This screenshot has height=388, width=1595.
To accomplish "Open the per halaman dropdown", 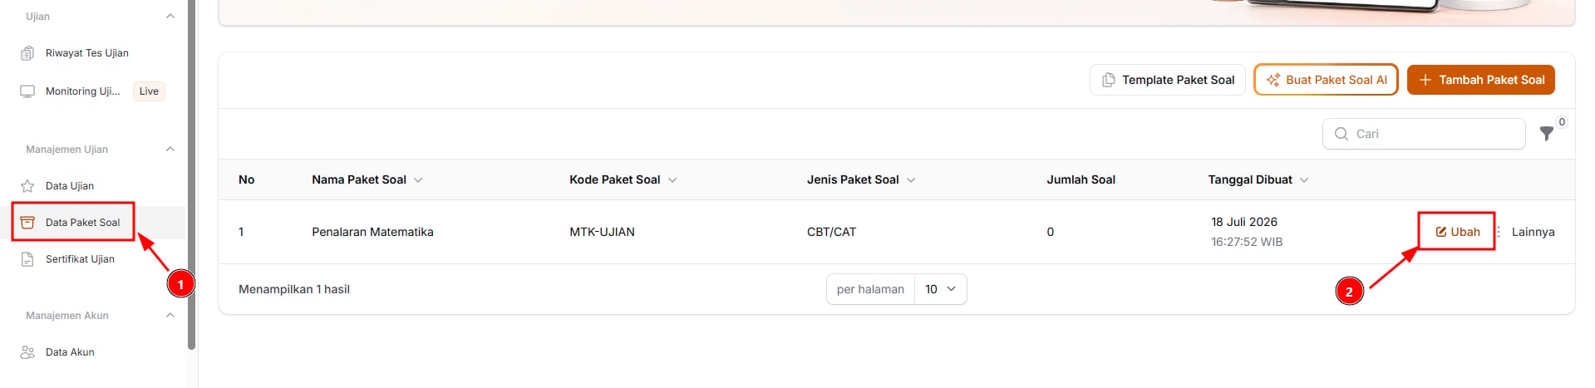I will (x=940, y=289).
